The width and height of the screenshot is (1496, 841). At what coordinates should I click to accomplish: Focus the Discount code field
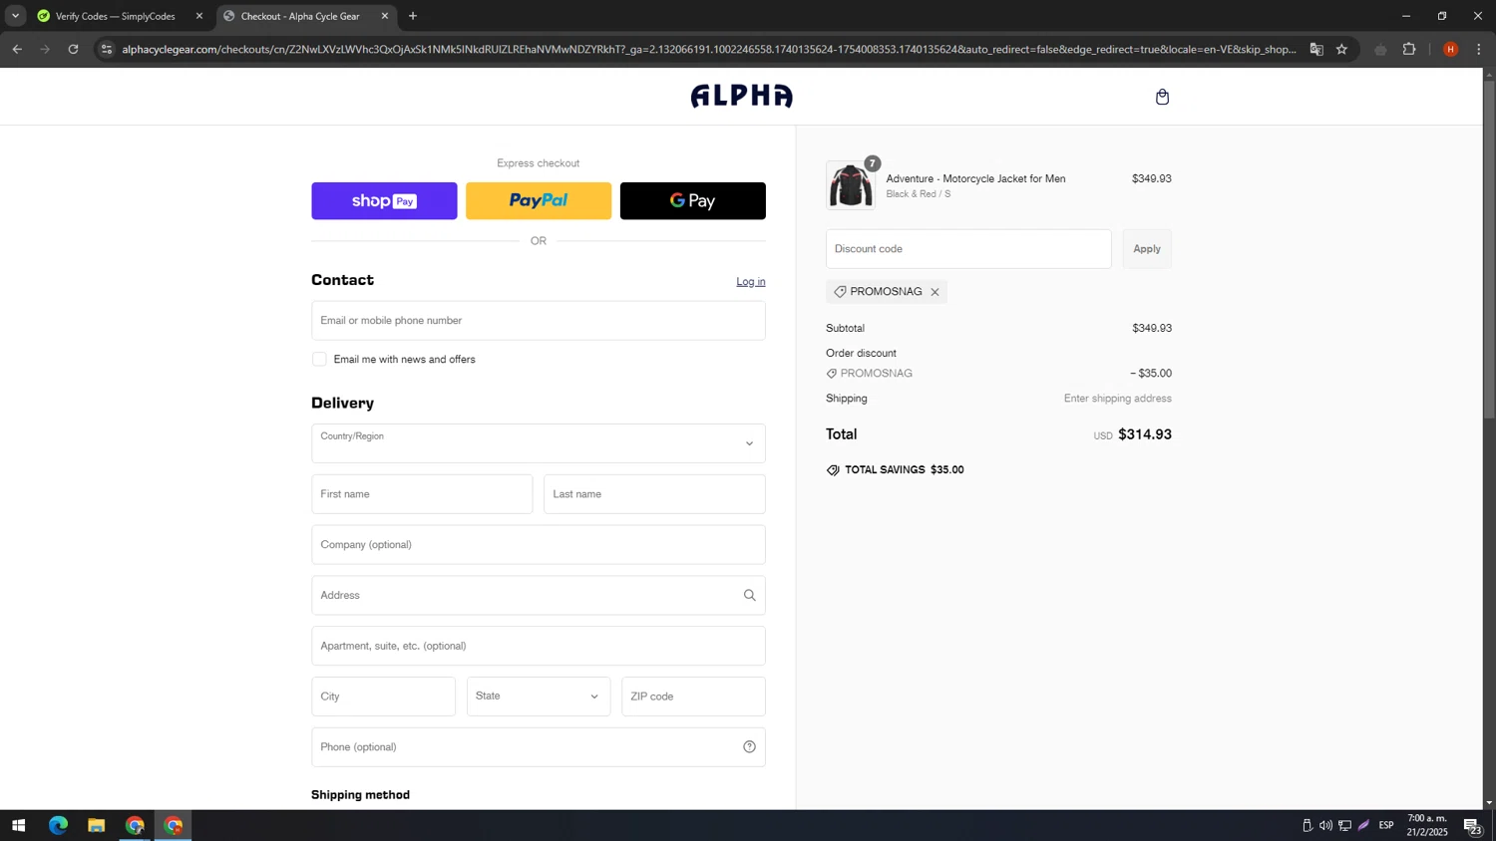[x=968, y=249]
